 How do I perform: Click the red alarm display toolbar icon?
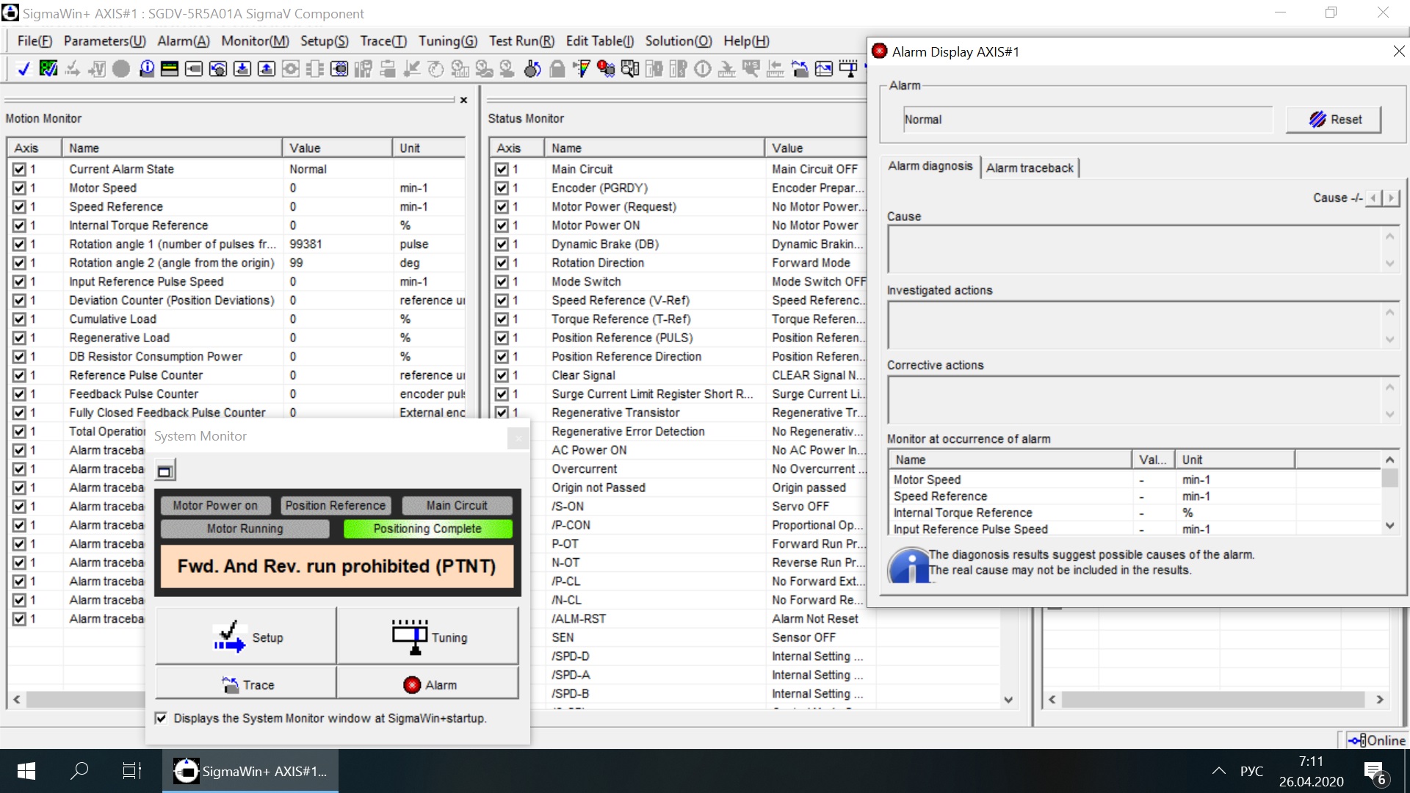pyautogui.click(x=605, y=69)
